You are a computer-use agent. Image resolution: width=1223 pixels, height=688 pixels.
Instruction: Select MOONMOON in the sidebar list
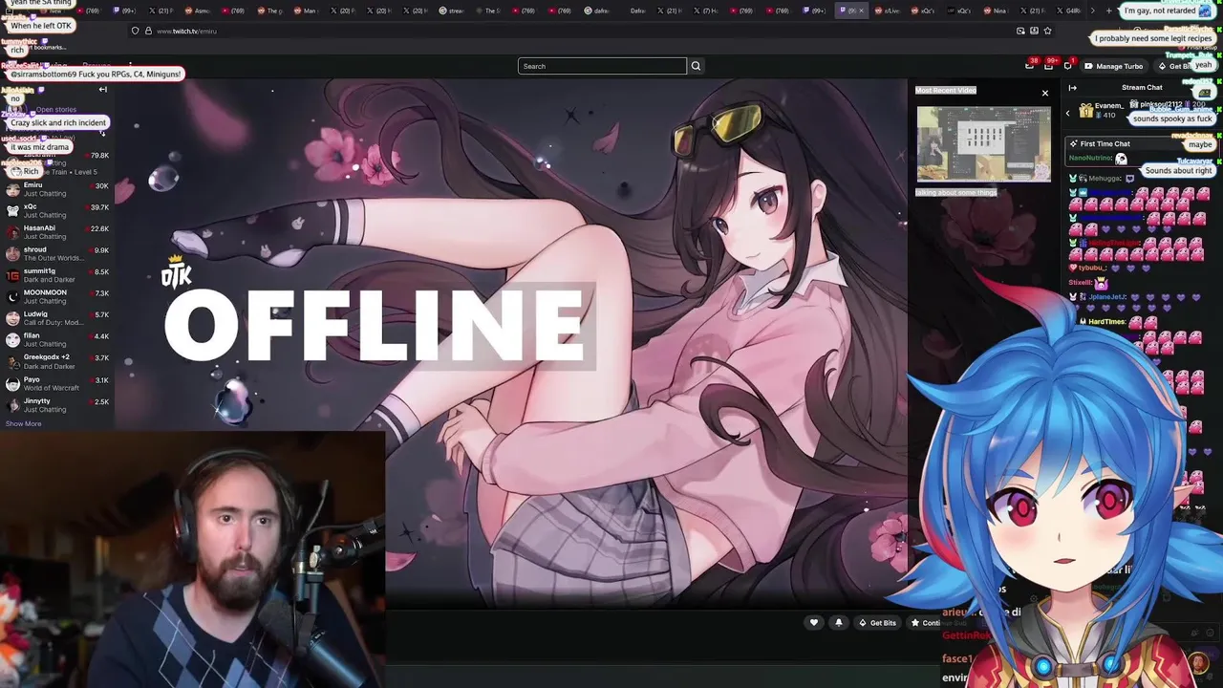57,296
